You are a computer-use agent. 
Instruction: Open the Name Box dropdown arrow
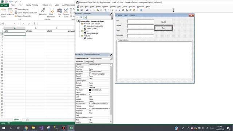tap(15, 24)
